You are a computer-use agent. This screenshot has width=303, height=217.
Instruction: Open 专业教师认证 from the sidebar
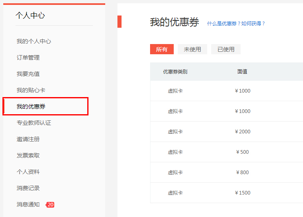tap(34, 123)
